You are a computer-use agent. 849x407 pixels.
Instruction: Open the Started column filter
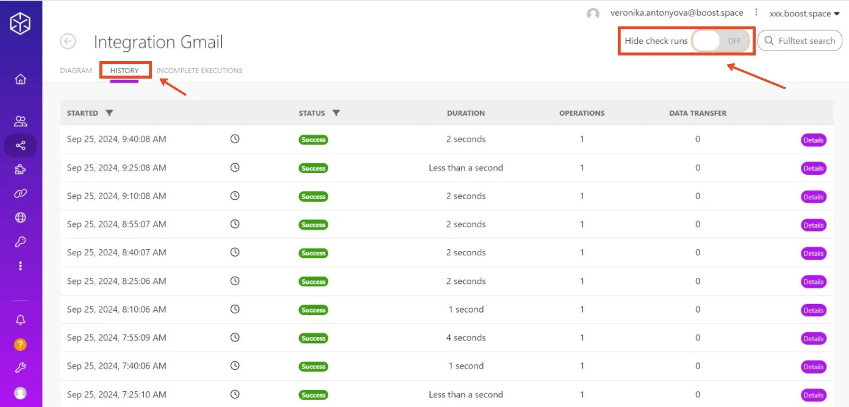(109, 113)
